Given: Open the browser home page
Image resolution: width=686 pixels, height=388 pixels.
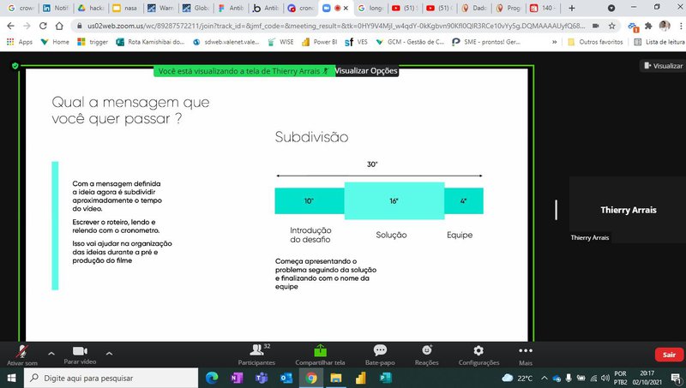Looking at the screenshot, I should tap(59, 26).
